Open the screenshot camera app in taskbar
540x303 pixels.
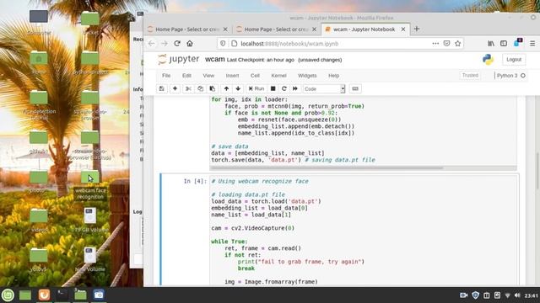tap(99, 295)
